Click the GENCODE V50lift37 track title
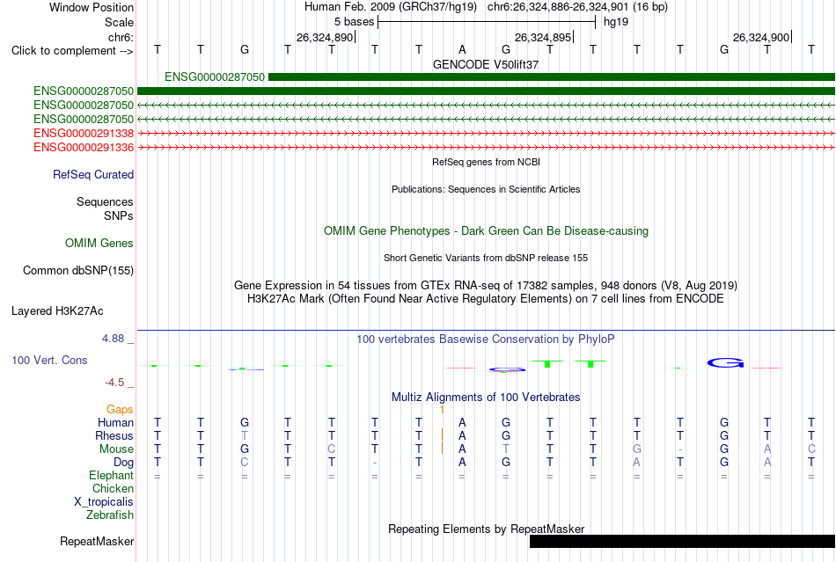The height and width of the screenshot is (562, 836). pos(486,64)
